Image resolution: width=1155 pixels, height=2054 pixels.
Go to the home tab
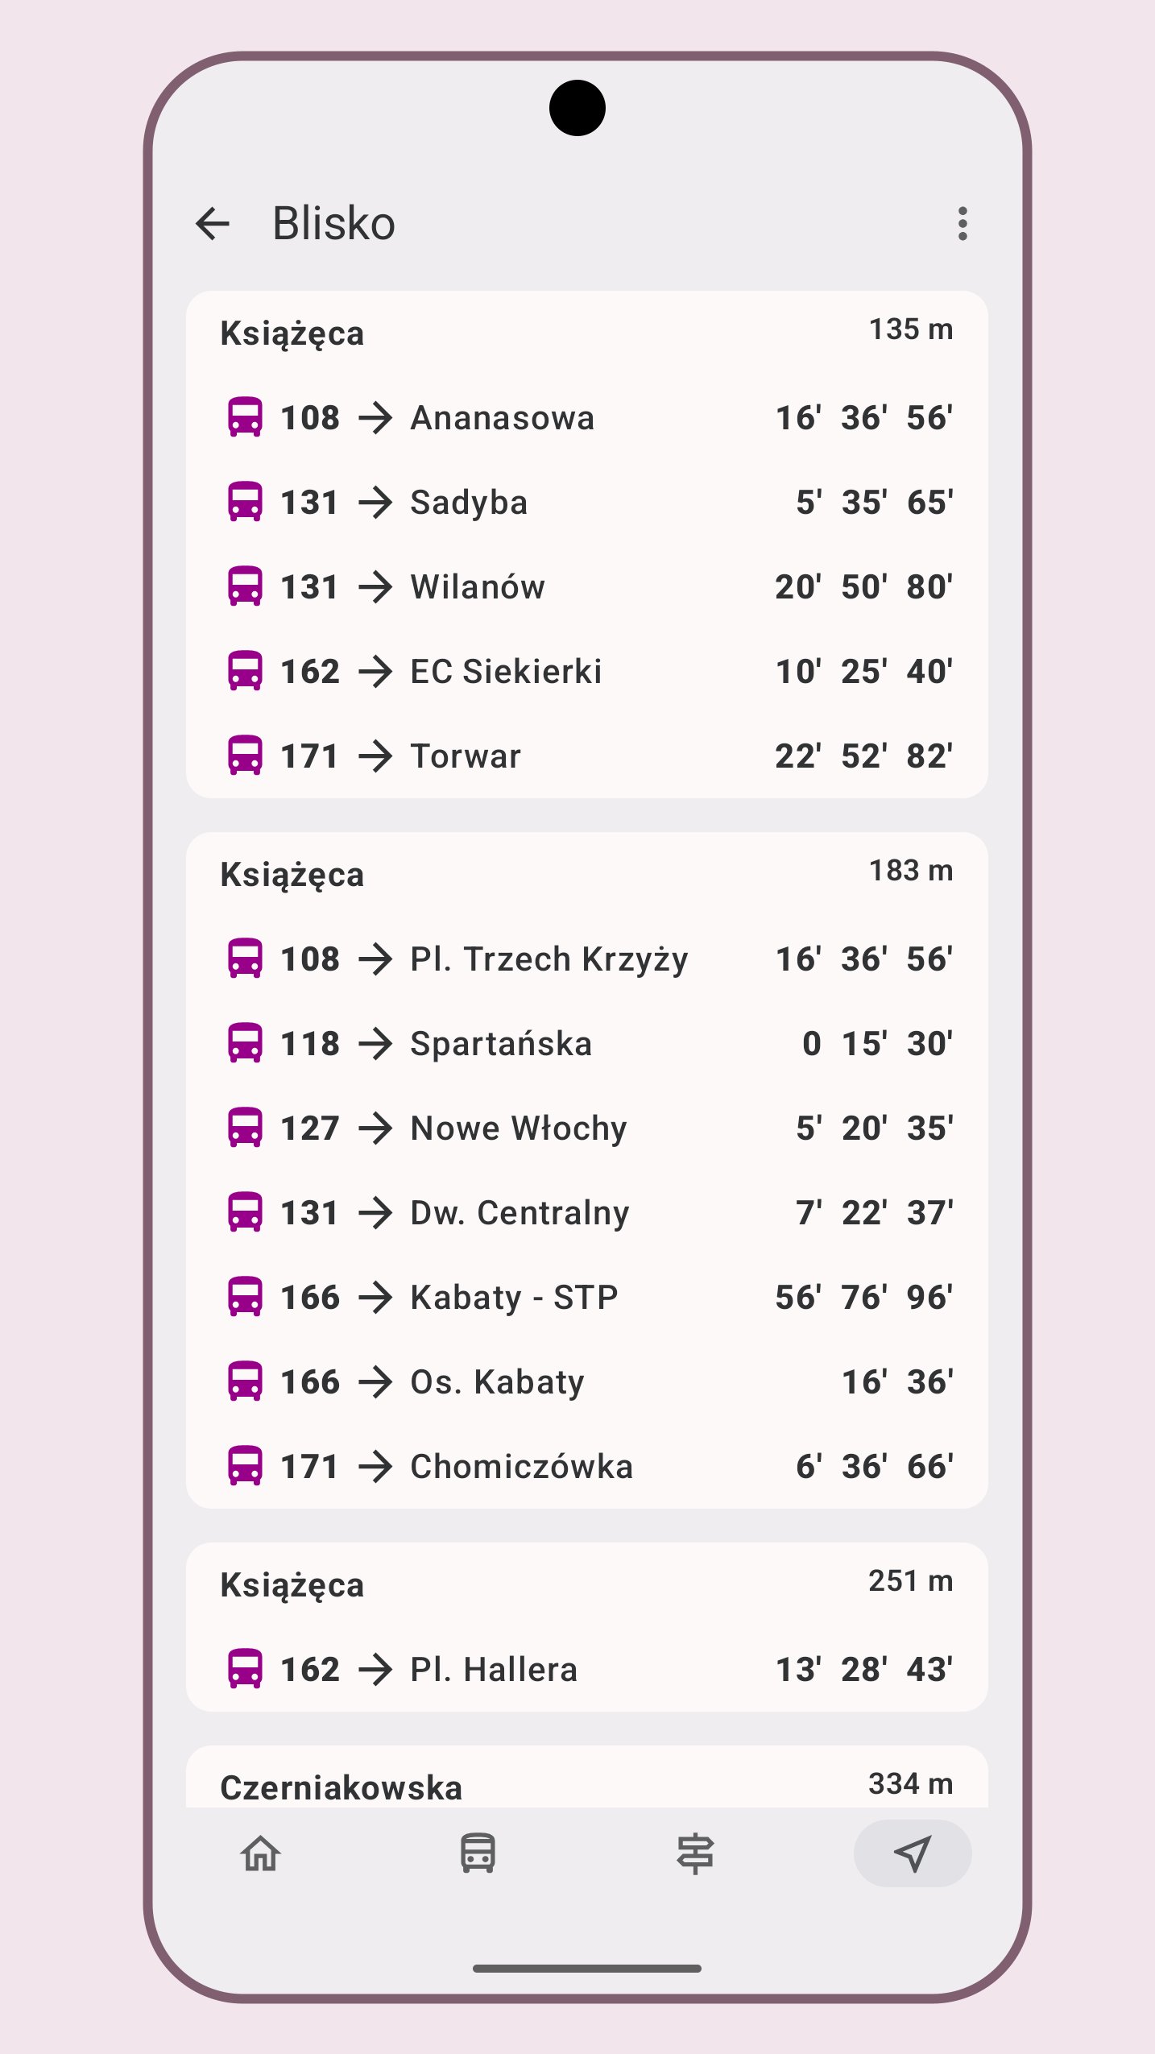pyautogui.click(x=261, y=1853)
